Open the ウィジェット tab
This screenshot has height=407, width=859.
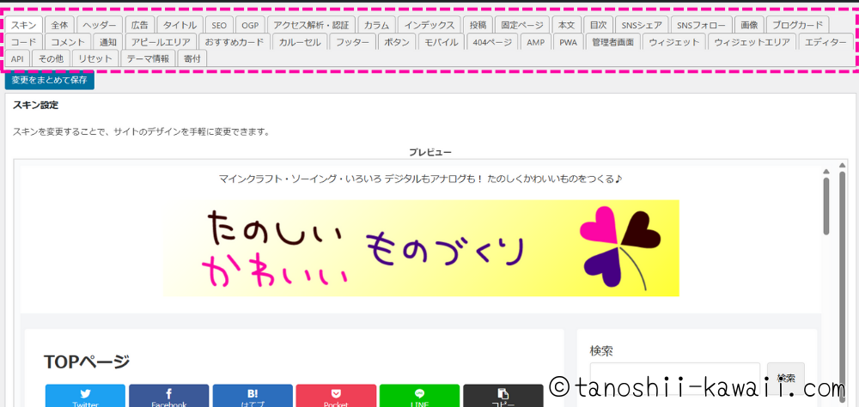[673, 41]
